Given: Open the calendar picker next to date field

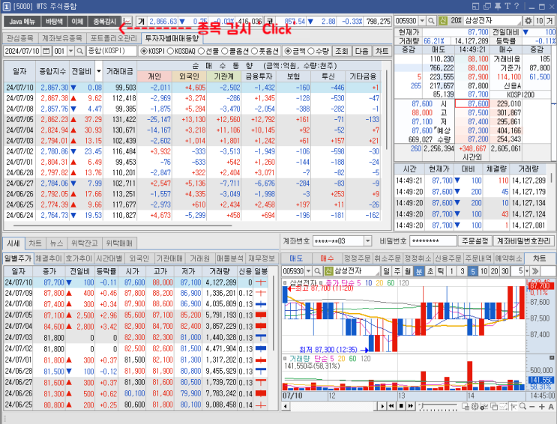Looking at the screenshot, I should pyautogui.click(x=46, y=51).
